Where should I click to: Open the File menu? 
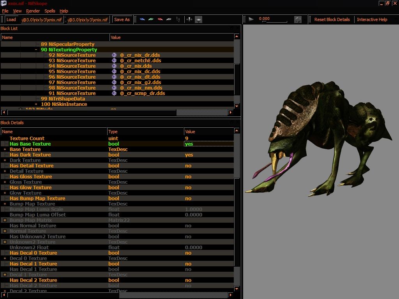5,11
